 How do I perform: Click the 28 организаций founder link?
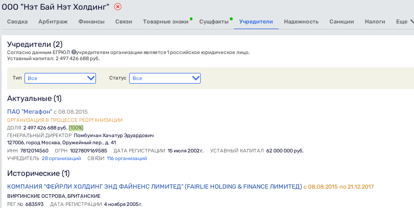pos(61,159)
